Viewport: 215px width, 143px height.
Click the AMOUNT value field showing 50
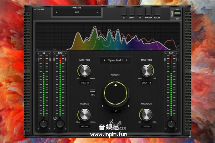tap(116, 111)
